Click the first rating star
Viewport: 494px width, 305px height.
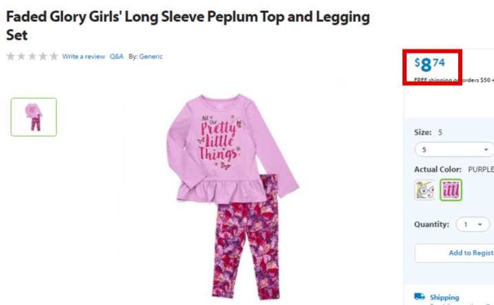[x=11, y=56]
